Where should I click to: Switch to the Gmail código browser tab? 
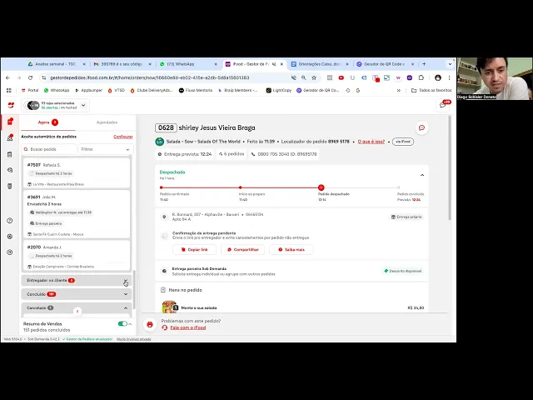click(122, 64)
